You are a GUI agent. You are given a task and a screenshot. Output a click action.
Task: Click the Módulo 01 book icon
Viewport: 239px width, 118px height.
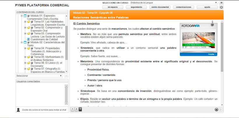click(x=25, y=16)
